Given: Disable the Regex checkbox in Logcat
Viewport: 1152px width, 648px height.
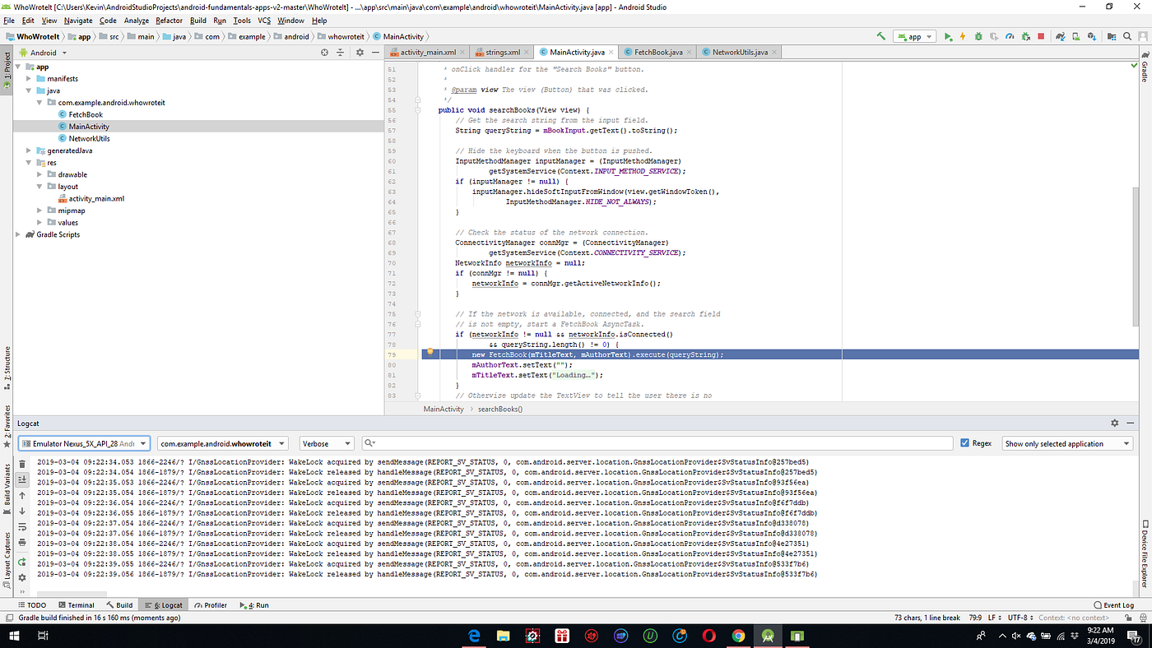Looking at the screenshot, I should 965,442.
